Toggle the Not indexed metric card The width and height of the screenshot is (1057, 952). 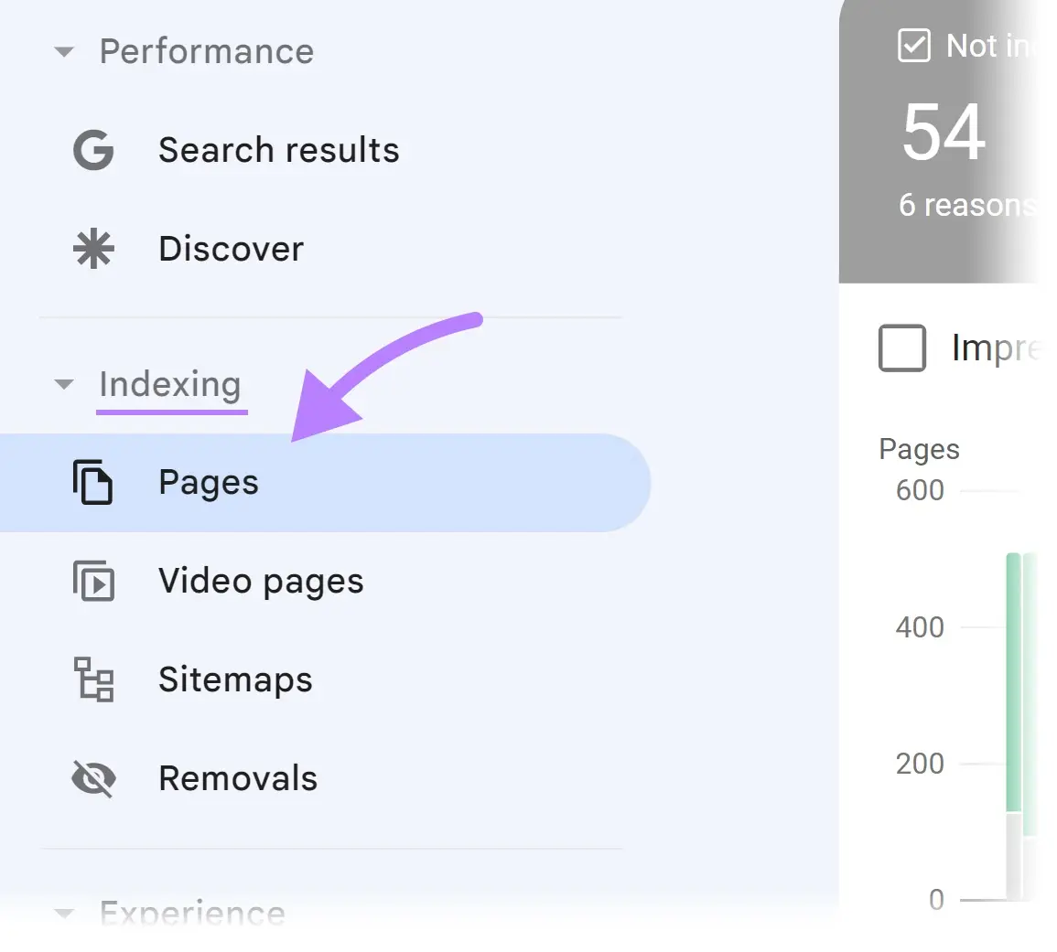pyautogui.click(x=947, y=137)
